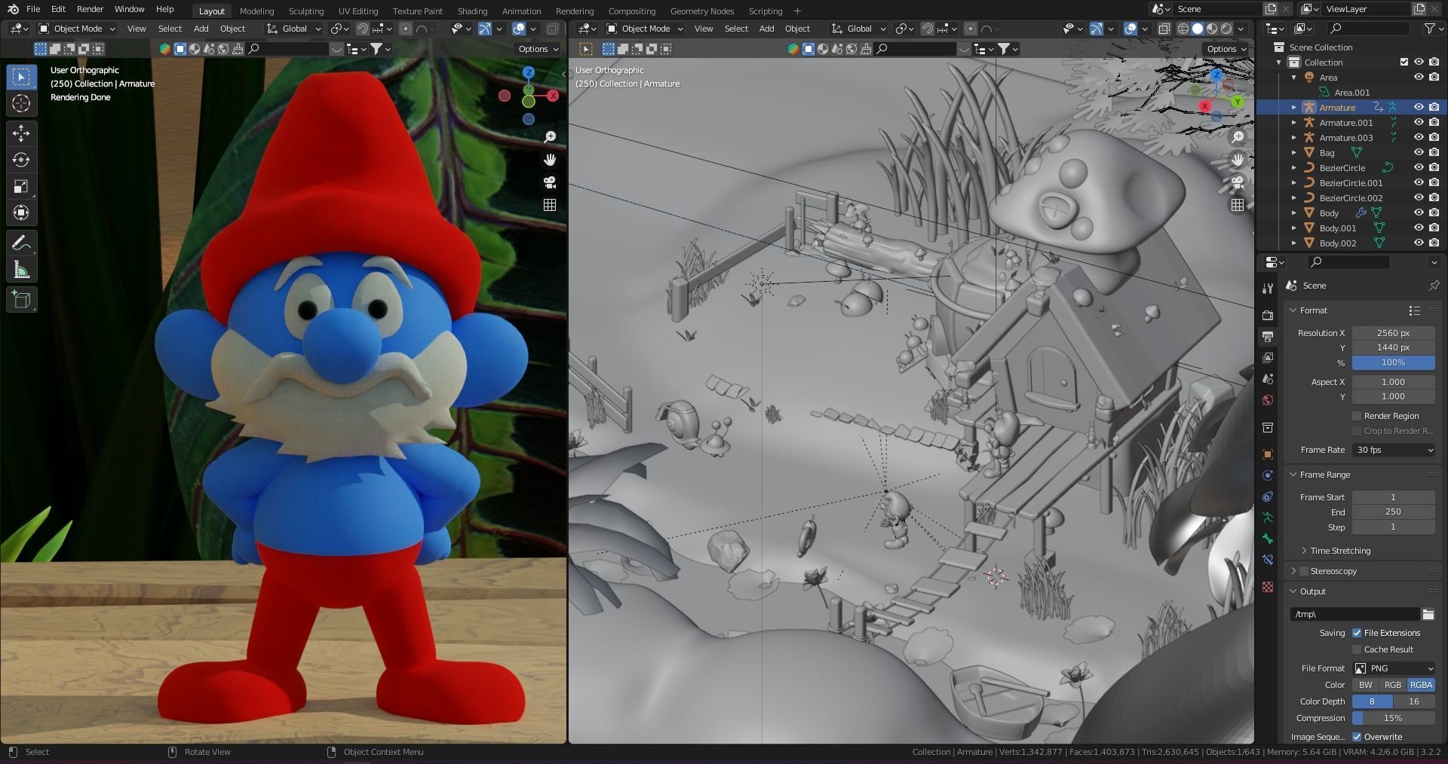Pin the Scene properties panel
This screenshot has width=1448, height=764.
(1434, 286)
